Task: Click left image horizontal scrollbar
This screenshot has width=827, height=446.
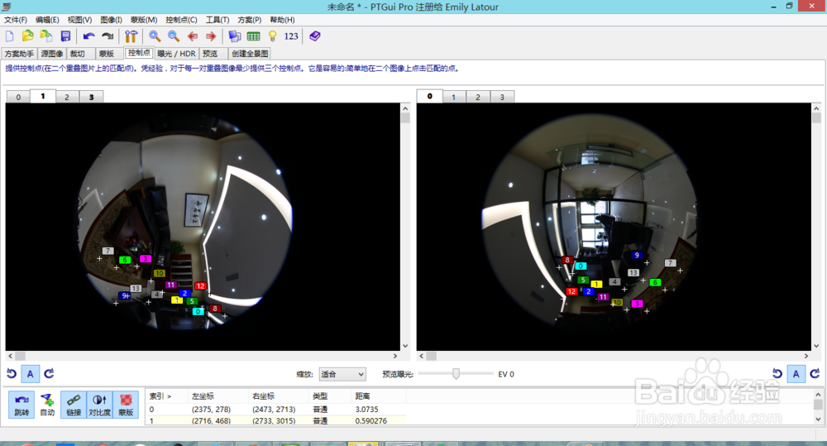Action: [x=203, y=357]
